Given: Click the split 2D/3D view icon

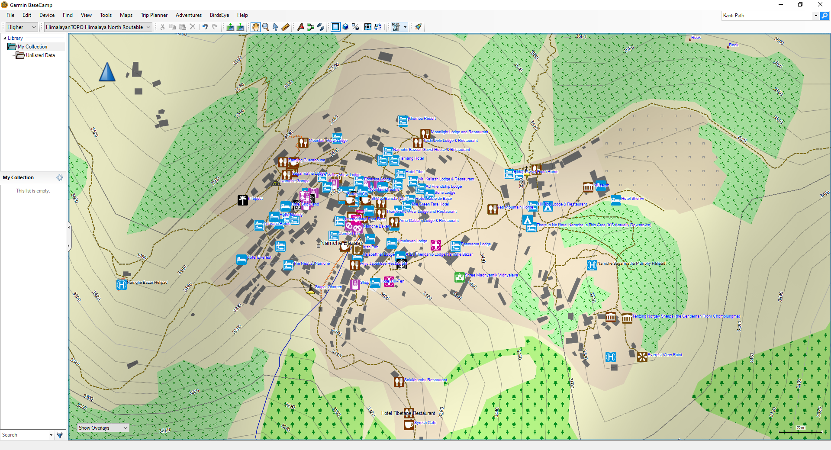Looking at the screenshot, I should [355, 27].
